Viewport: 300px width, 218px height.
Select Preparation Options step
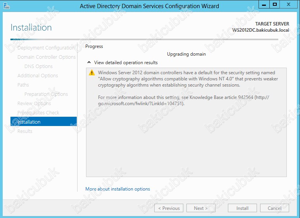point(46,94)
